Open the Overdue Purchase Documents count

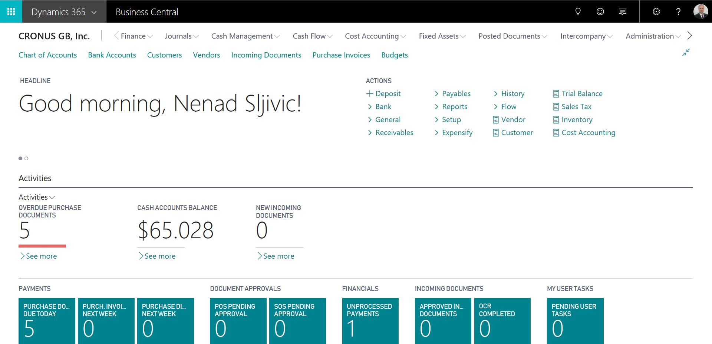[24, 230]
